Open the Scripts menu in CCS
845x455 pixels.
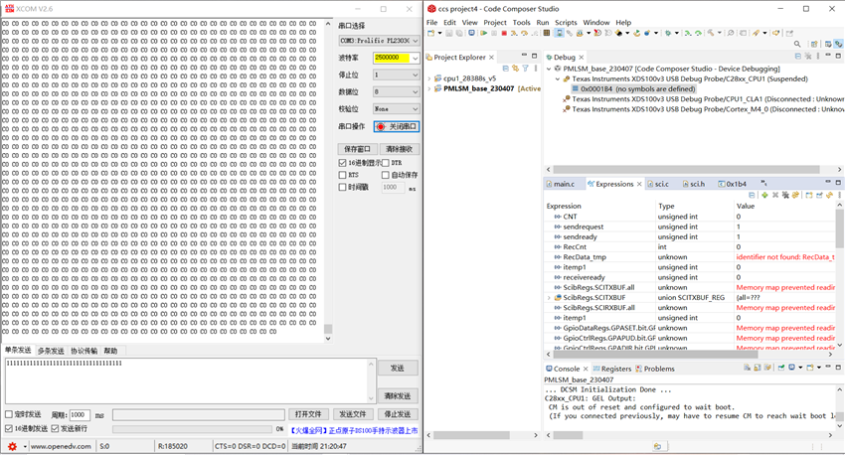pyautogui.click(x=566, y=23)
